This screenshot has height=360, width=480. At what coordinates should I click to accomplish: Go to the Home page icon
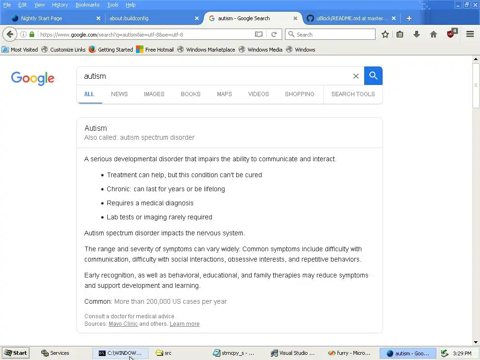pos(434,34)
